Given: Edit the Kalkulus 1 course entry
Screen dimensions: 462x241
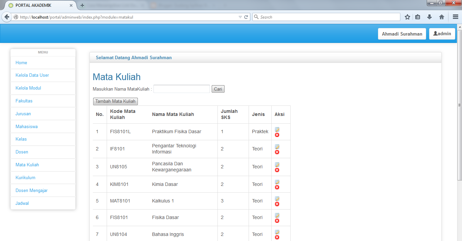Looking at the screenshot, I should pos(277,199).
